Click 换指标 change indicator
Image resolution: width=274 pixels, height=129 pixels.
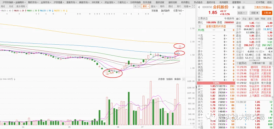tap(177, 79)
